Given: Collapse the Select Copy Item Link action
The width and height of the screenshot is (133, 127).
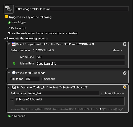Looking at the screenshot, I should (x=9, y=44).
